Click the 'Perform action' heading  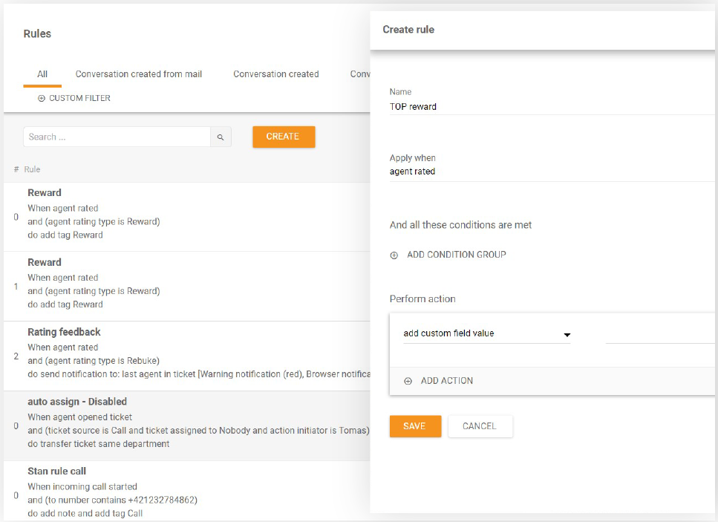[422, 299]
